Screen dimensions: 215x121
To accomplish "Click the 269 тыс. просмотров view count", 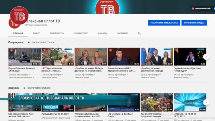I will (x=19, y=75).
